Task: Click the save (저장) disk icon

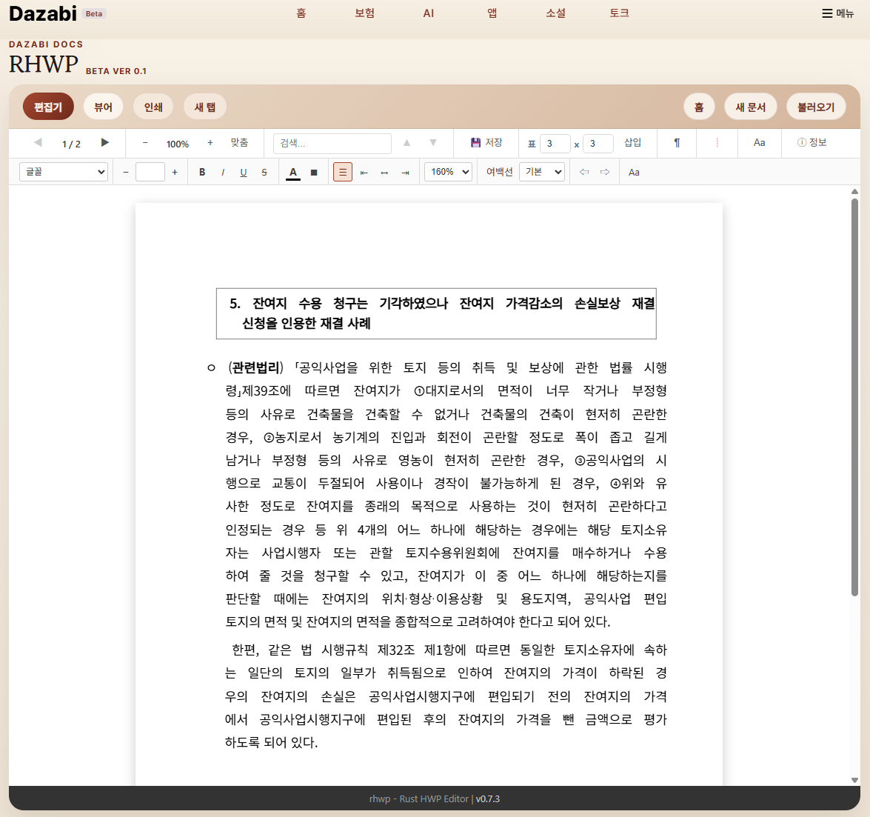Action: 475,143
